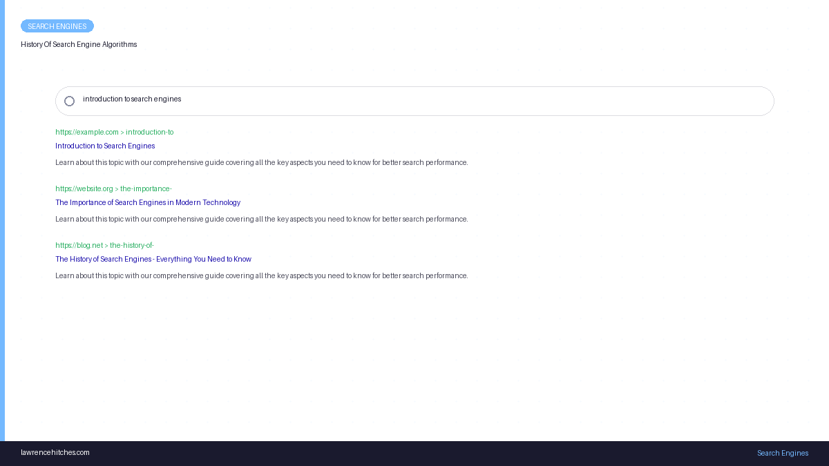This screenshot has height=466, width=829.
Task: Open 'The Importance of Search Engines in Modern Technology'
Action: (x=148, y=203)
